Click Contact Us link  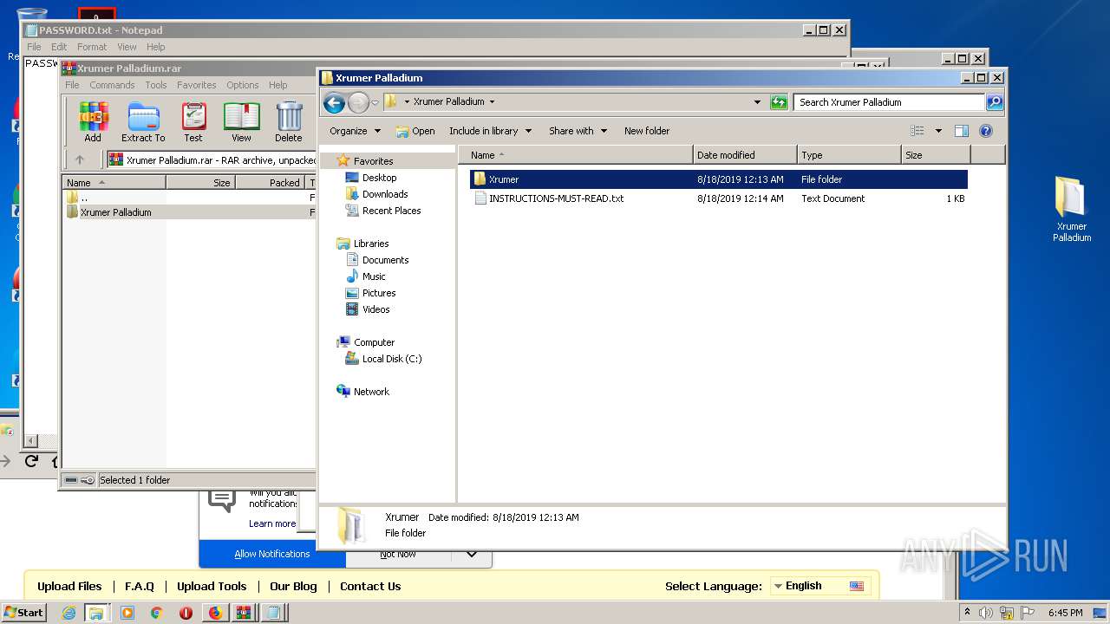pos(370,586)
